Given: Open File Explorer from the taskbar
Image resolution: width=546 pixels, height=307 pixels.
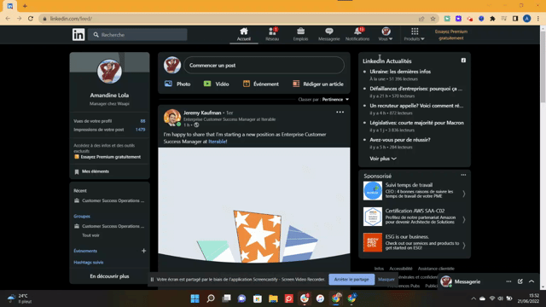Looking at the screenshot, I should pyautogui.click(x=273, y=298).
